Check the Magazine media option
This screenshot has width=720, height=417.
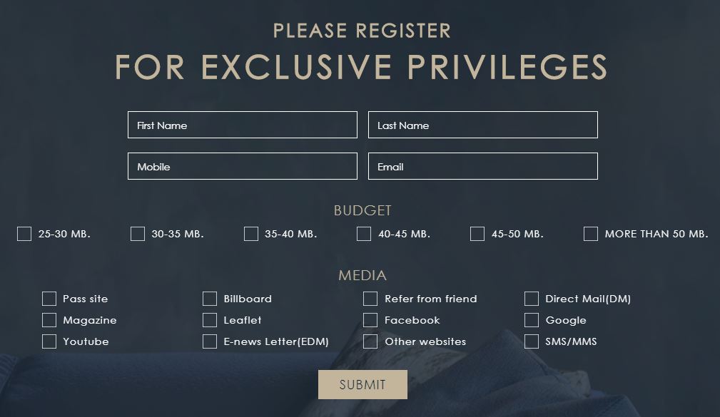pos(49,320)
